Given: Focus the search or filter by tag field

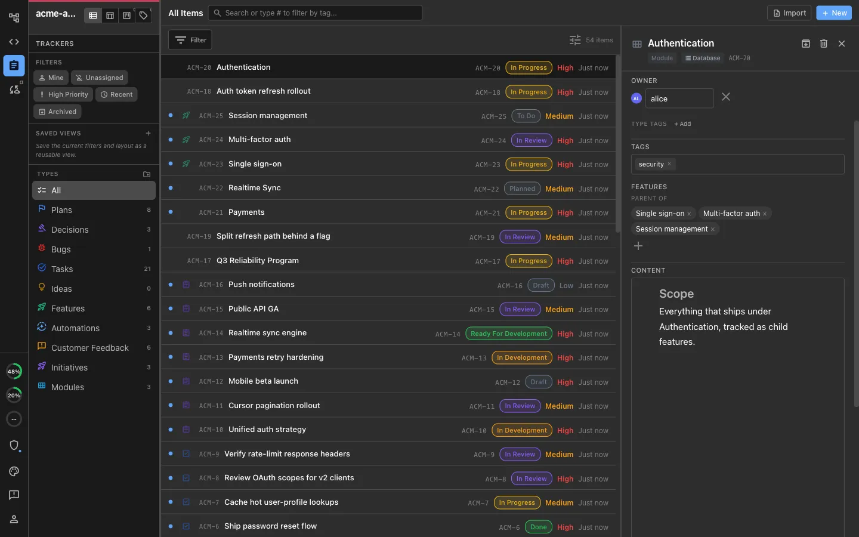Looking at the screenshot, I should point(315,13).
